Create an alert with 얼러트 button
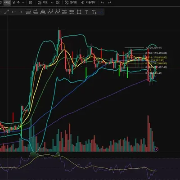The width and height of the screenshot is (180, 180). point(71,3)
